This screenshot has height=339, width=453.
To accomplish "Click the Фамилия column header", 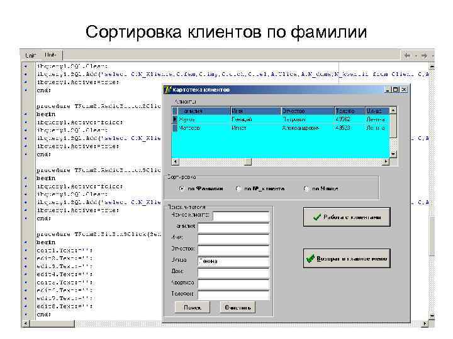I will (204, 111).
